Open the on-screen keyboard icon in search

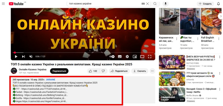143,4
